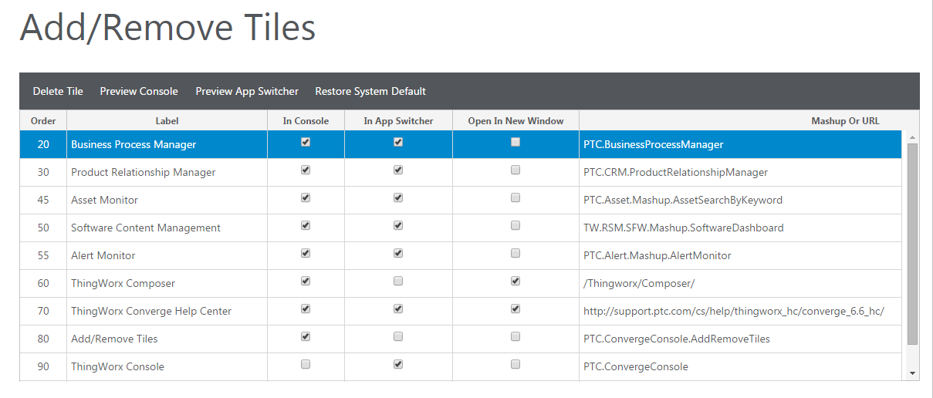Screen dimensions: 933x398
Task: Check Open In New Window for Asset Monitor
Action: pos(516,197)
